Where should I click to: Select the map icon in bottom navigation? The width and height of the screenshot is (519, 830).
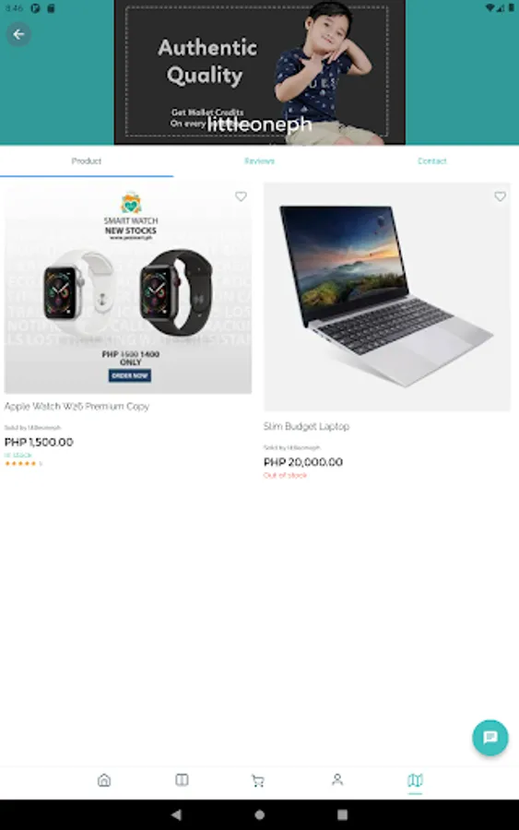point(416,779)
